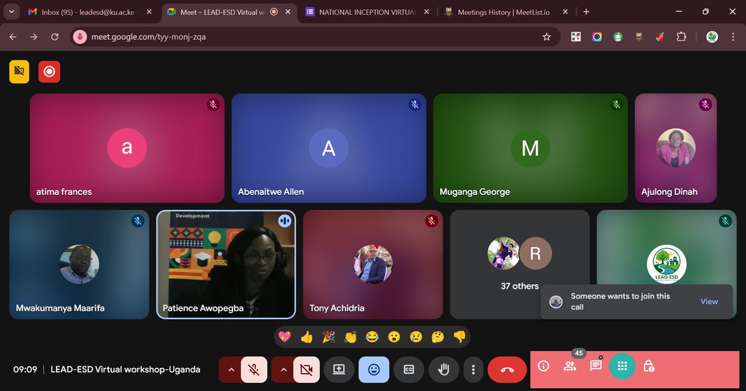Send the laughing face reaction
This screenshot has width=746, height=391.
pos(372,337)
